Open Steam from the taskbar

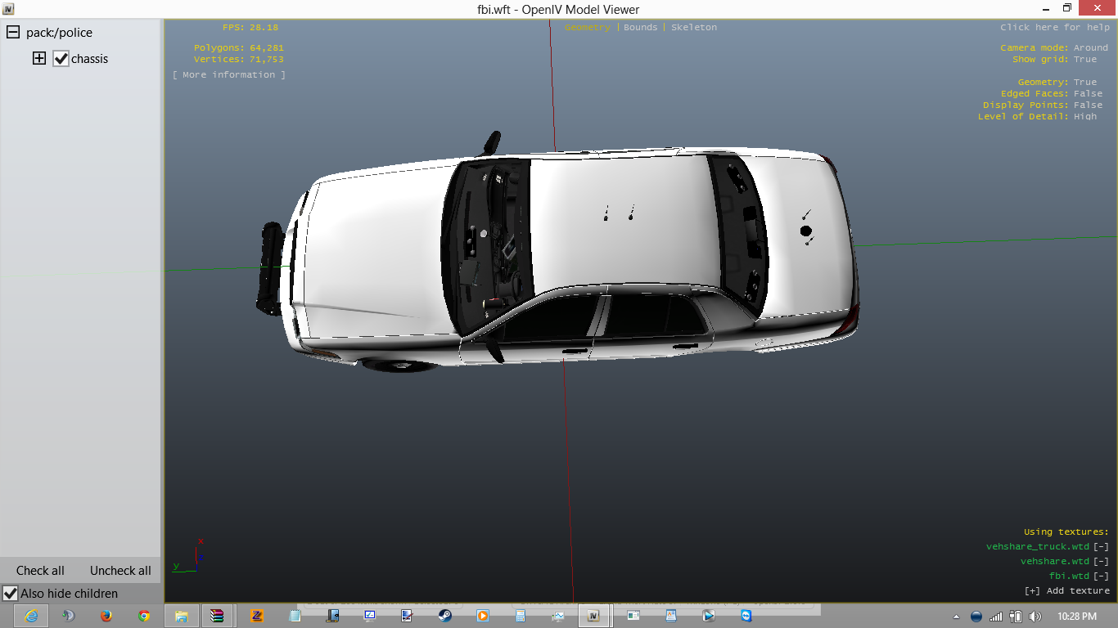(x=444, y=616)
